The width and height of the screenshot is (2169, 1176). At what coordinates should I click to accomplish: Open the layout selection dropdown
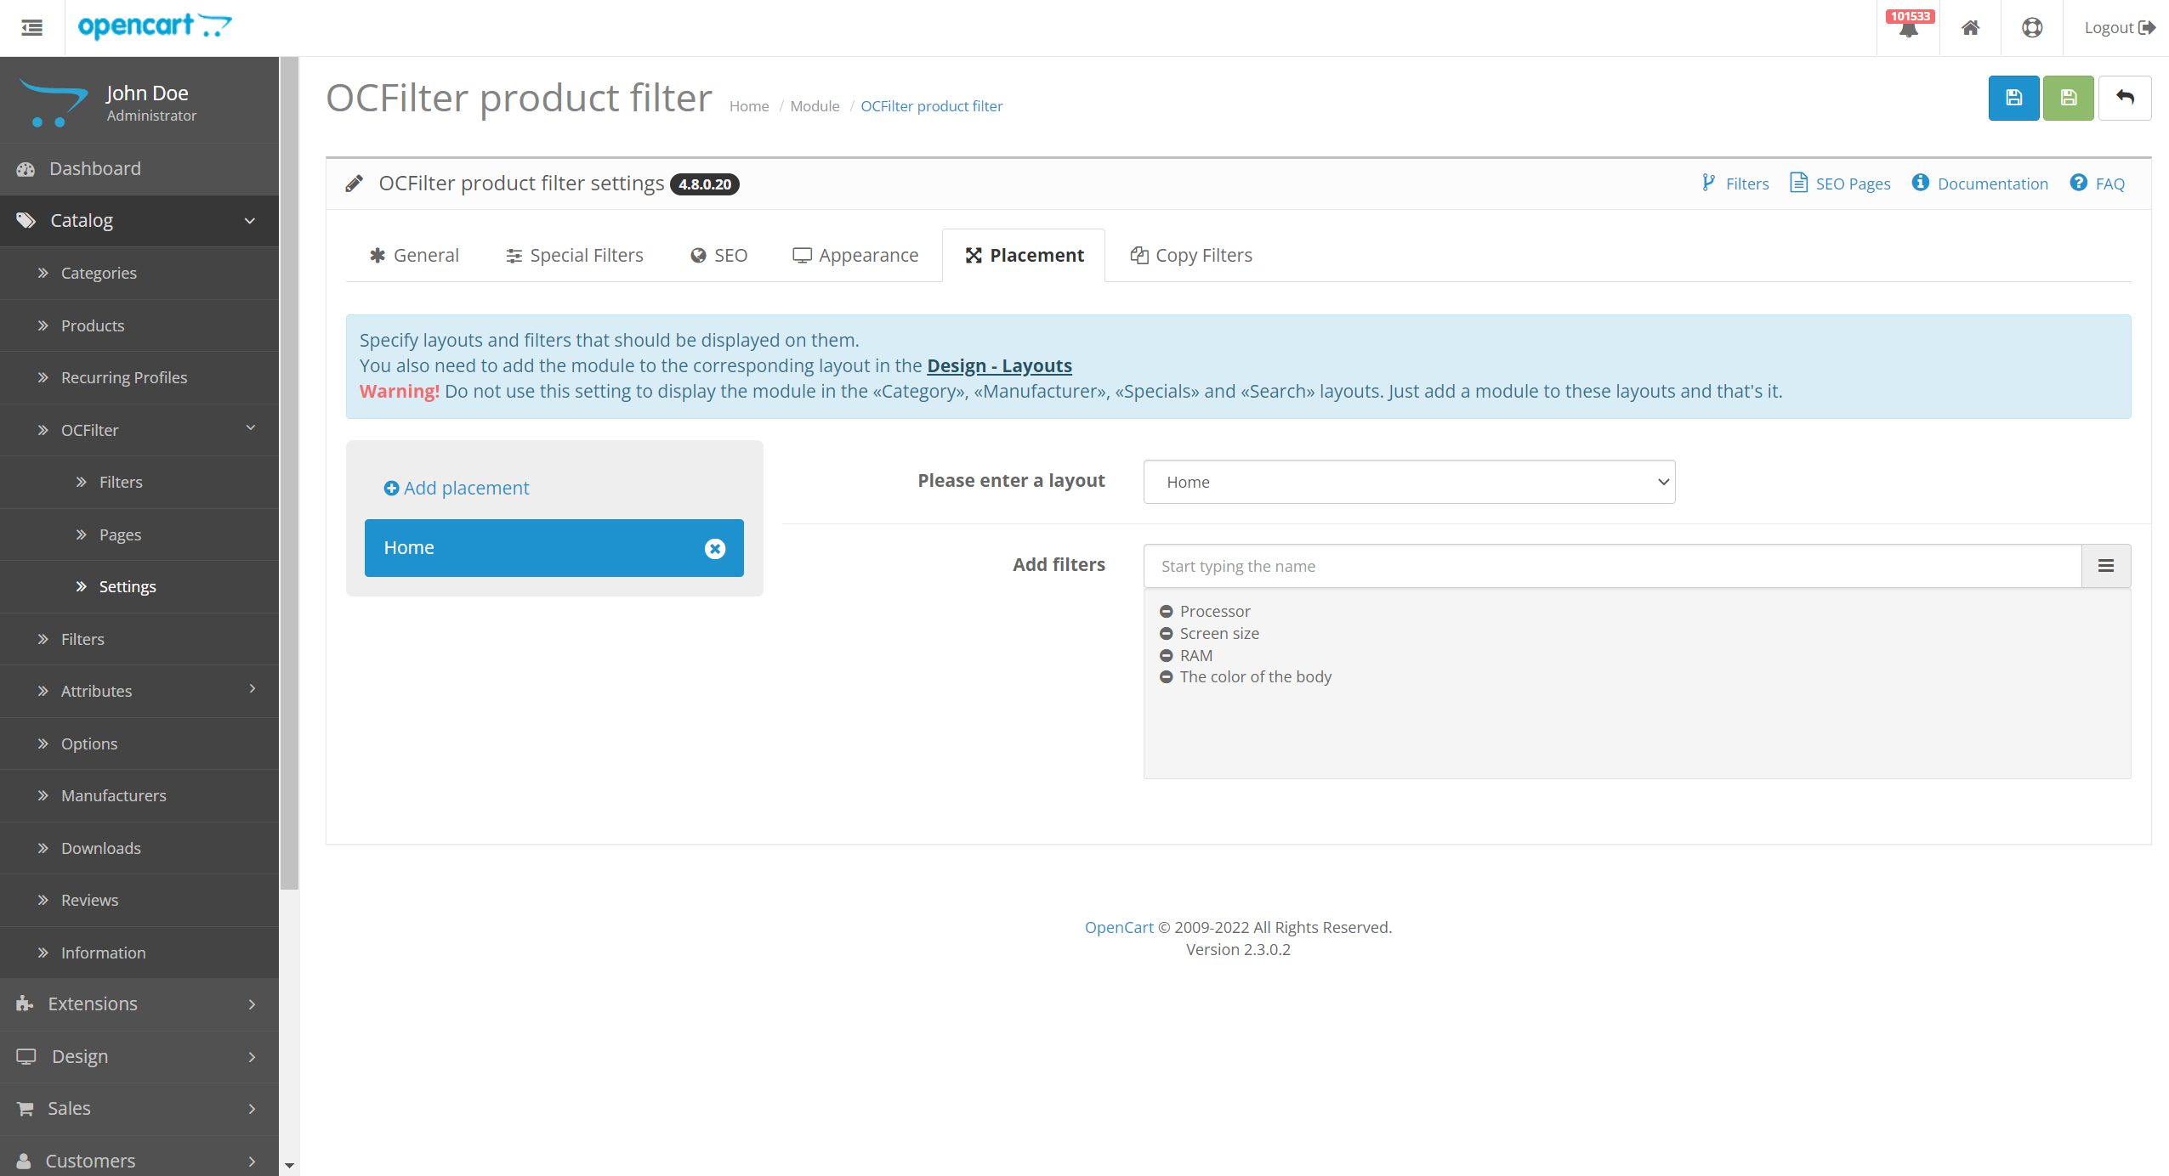[x=1407, y=481]
